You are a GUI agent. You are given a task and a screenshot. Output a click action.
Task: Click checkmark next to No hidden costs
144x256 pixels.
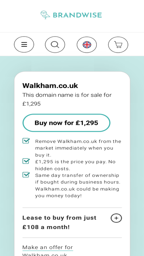[x=26, y=161]
